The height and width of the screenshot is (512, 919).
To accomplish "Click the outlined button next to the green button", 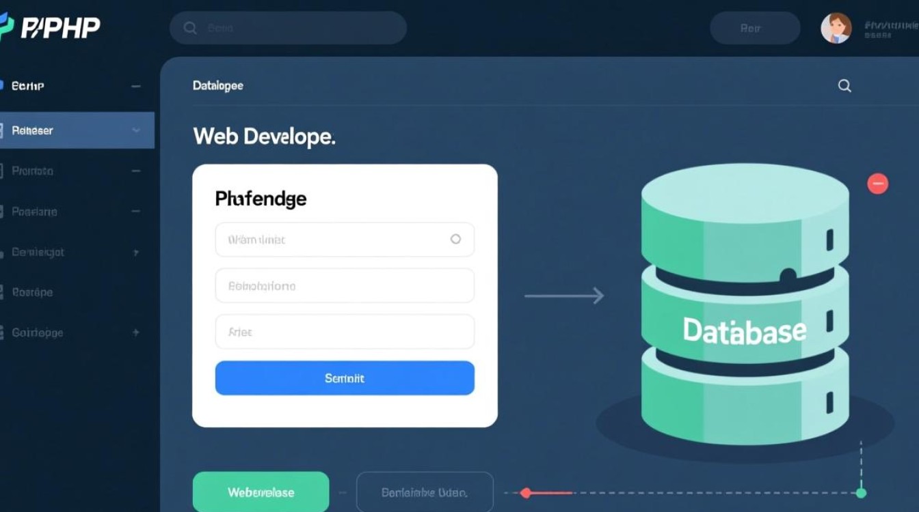I will click(x=424, y=492).
